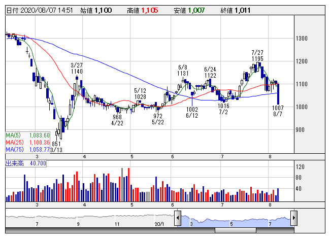Image resolution: width=331 pixels, height=238 pixels.
Task: Click the 始値 1,100 opening price value
Action: point(96,10)
